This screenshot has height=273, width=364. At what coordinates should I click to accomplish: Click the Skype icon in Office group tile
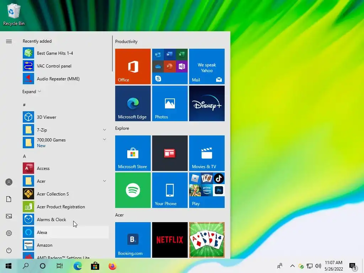158,79
